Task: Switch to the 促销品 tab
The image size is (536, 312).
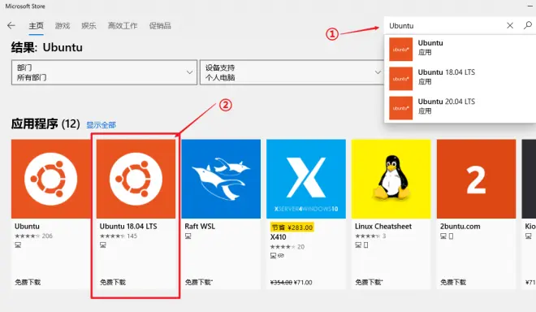Action: click(160, 26)
